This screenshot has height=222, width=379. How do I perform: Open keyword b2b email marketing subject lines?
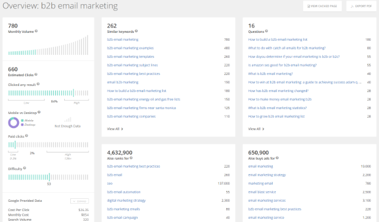(132, 65)
